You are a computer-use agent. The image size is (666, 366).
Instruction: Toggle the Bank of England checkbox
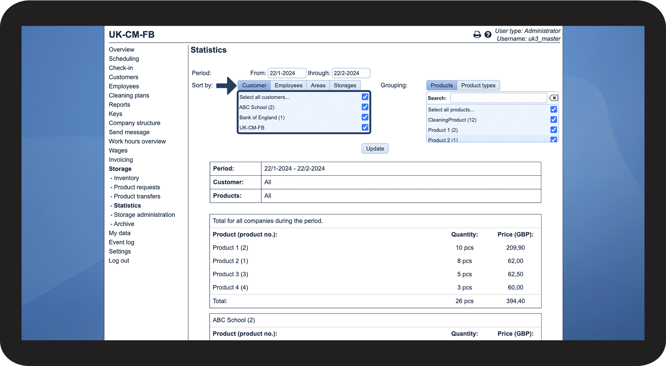365,117
